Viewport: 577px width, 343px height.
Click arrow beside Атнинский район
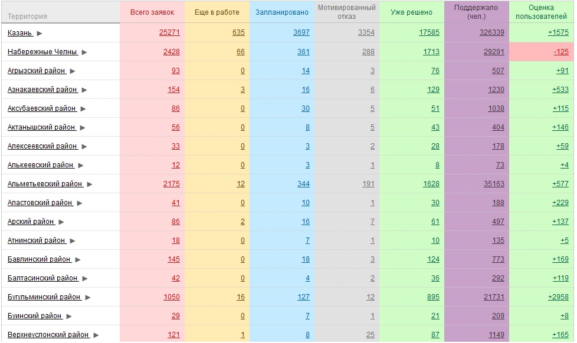pos(73,241)
